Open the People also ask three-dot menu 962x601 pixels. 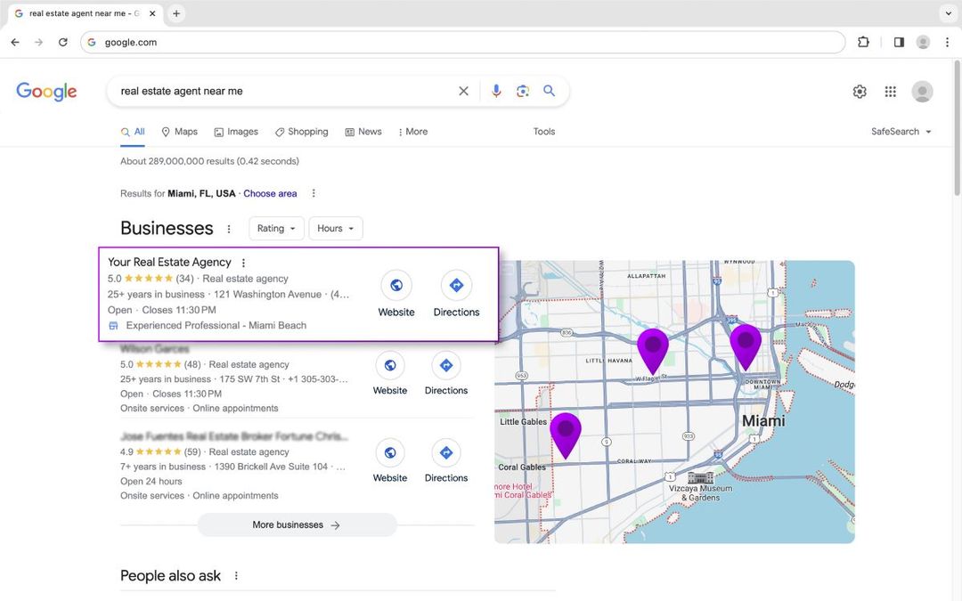(236, 576)
